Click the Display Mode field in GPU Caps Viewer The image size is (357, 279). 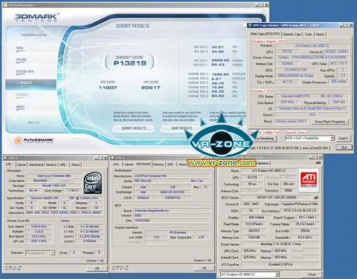pos(296,75)
